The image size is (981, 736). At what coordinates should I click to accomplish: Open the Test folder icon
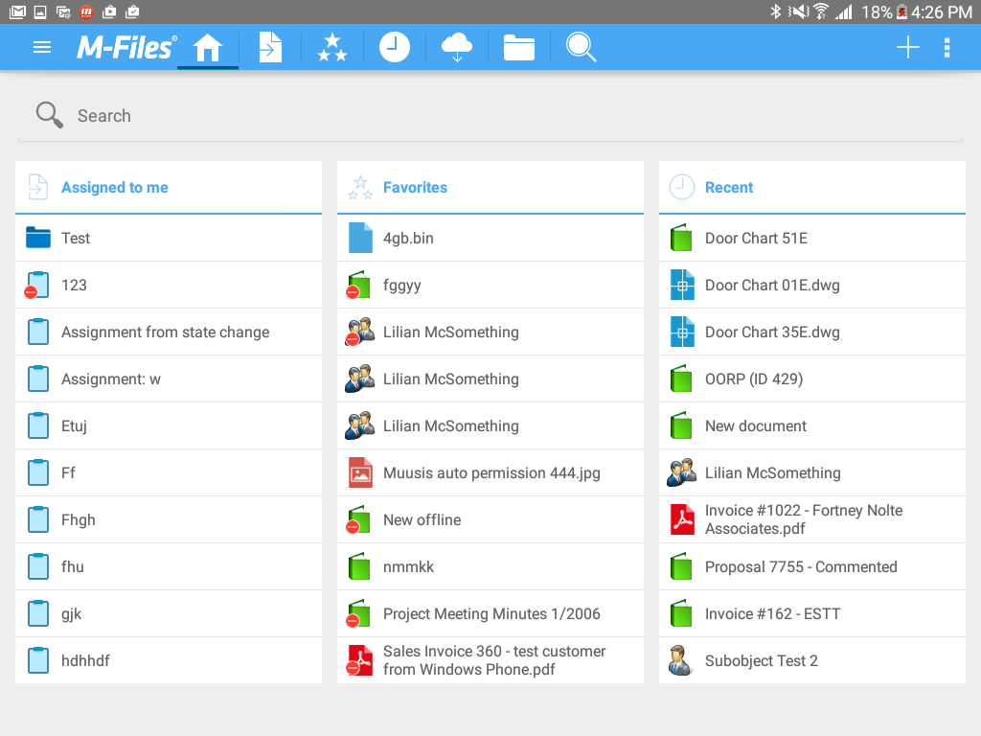(x=38, y=238)
